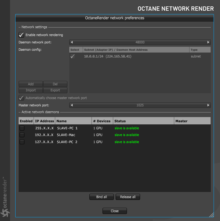The width and height of the screenshot is (220, 221).
Task: Toggle subnet 10.0.0.1/24 select checkbox
Action: 73,56
